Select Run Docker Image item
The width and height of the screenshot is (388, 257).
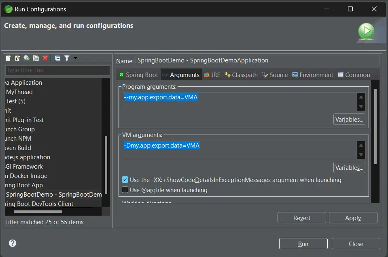[x=26, y=176]
